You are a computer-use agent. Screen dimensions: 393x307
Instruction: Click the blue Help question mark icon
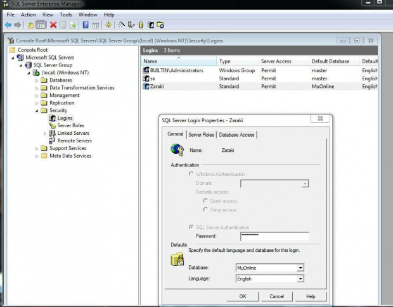point(86,25)
